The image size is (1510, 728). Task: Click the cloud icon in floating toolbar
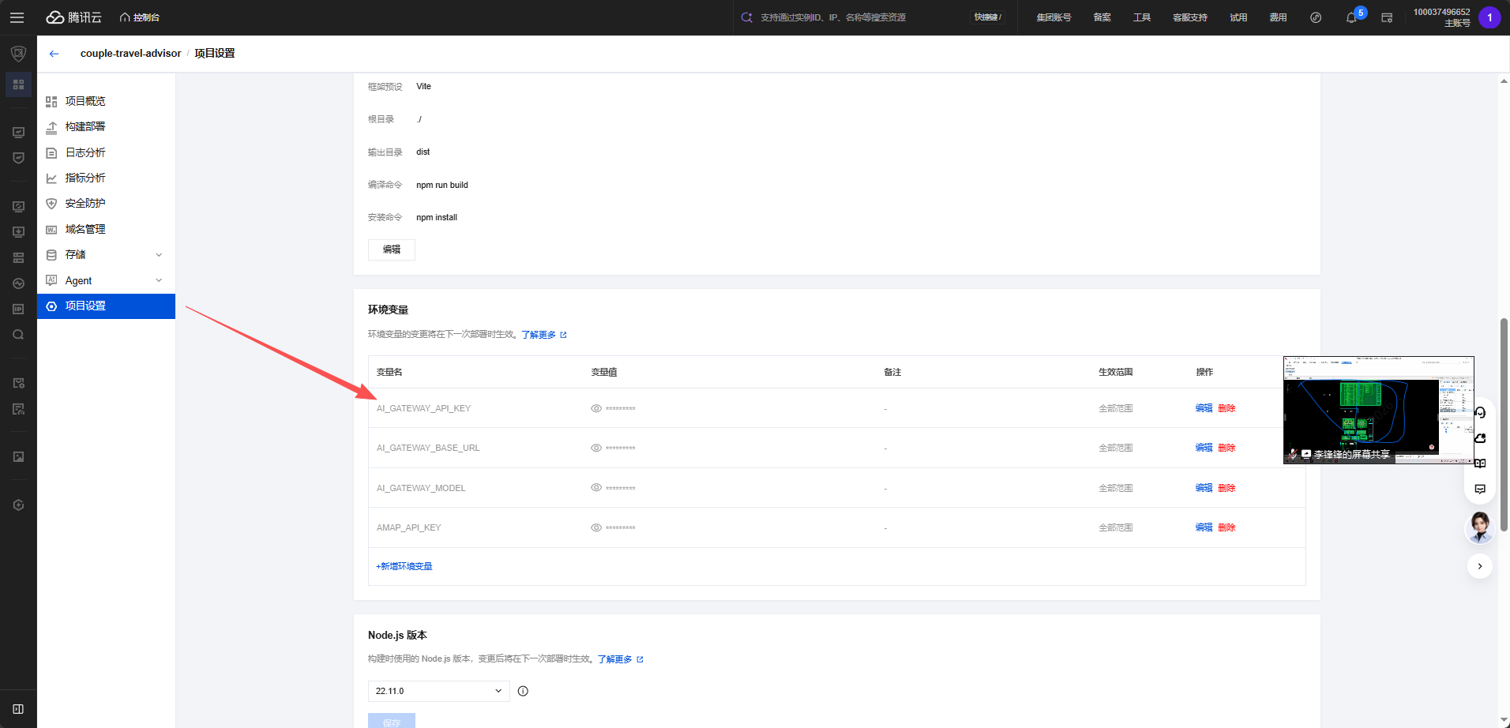[1480, 438]
